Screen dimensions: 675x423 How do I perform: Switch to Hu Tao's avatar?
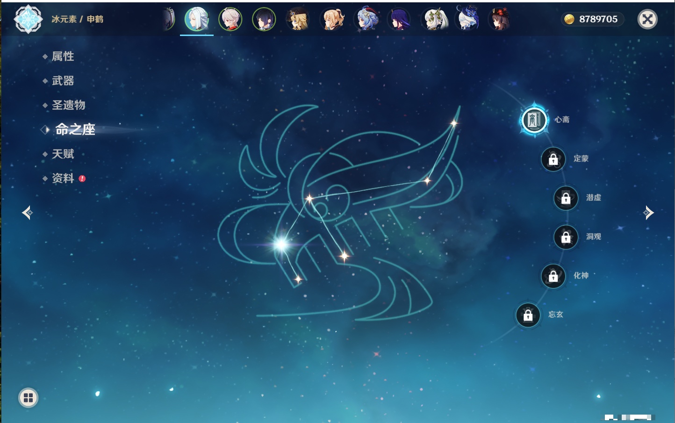coord(500,19)
